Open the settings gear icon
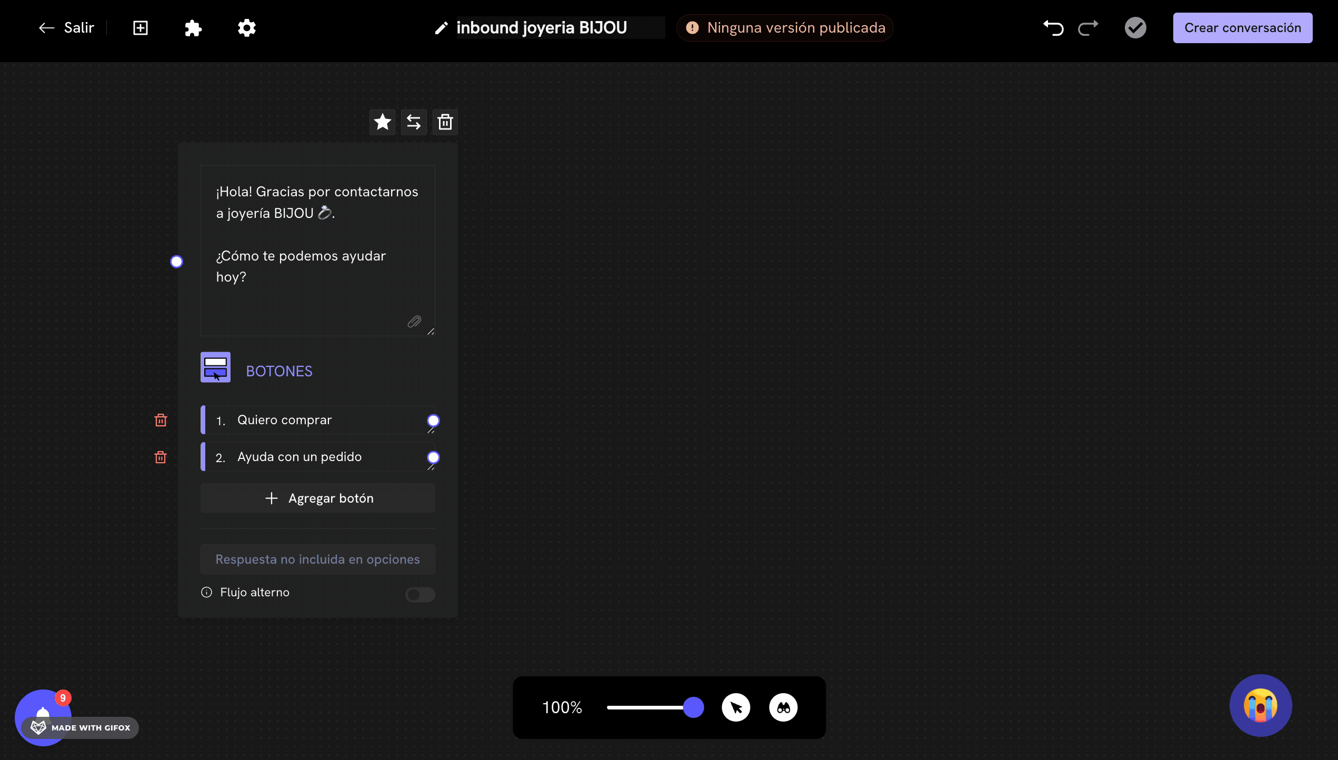The height and width of the screenshot is (760, 1338). coord(246,28)
